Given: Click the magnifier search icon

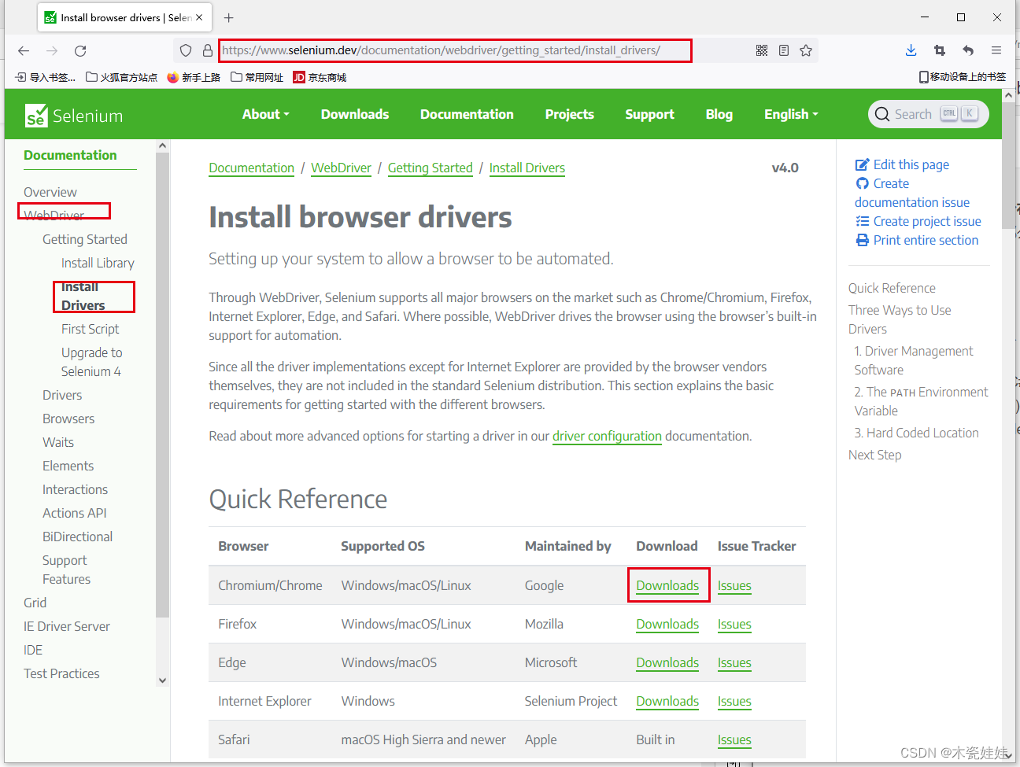Looking at the screenshot, I should [x=882, y=114].
